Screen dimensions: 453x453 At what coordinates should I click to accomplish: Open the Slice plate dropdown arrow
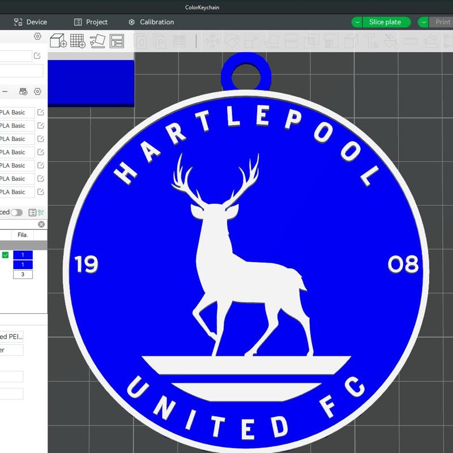coord(357,22)
